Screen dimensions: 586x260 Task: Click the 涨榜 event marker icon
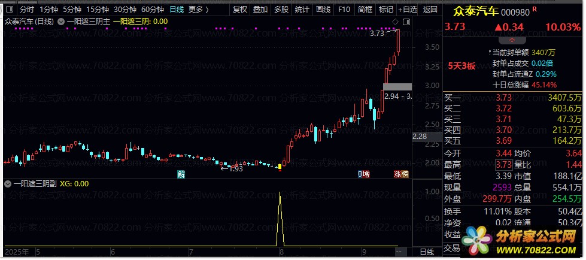click(402, 174)
